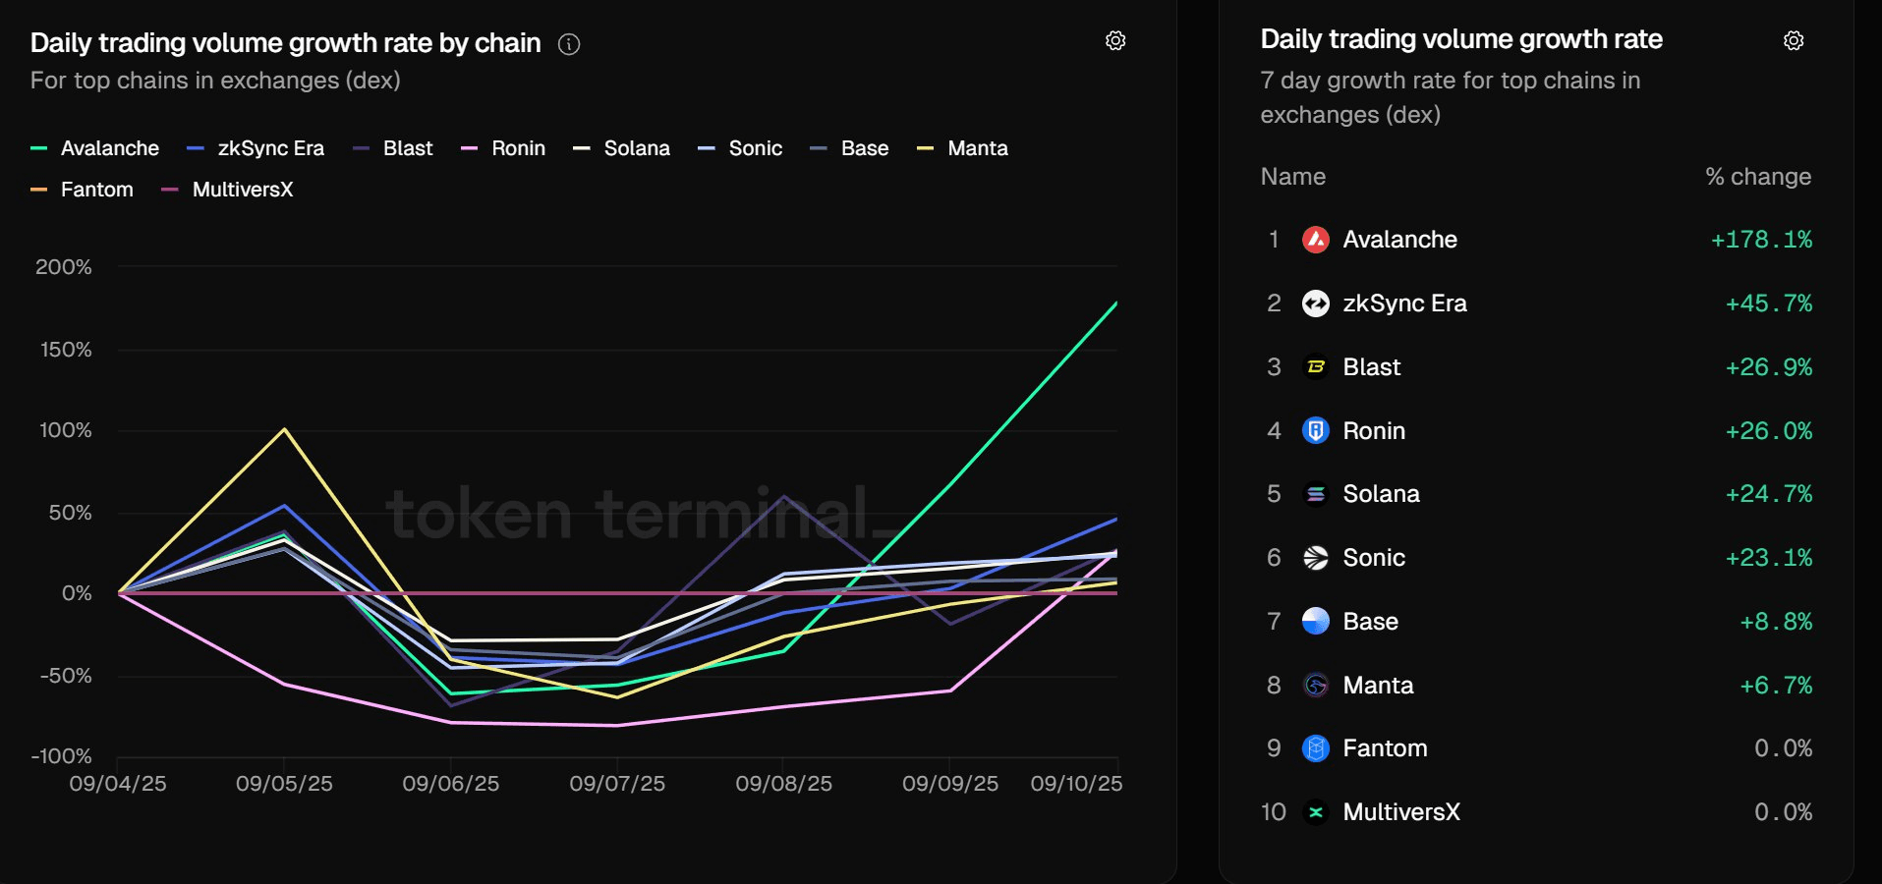Image resolution: width=1882 pixels, height=884 pixels.
Task: Click the Blast logo icon
Action: pos(1316,367)
